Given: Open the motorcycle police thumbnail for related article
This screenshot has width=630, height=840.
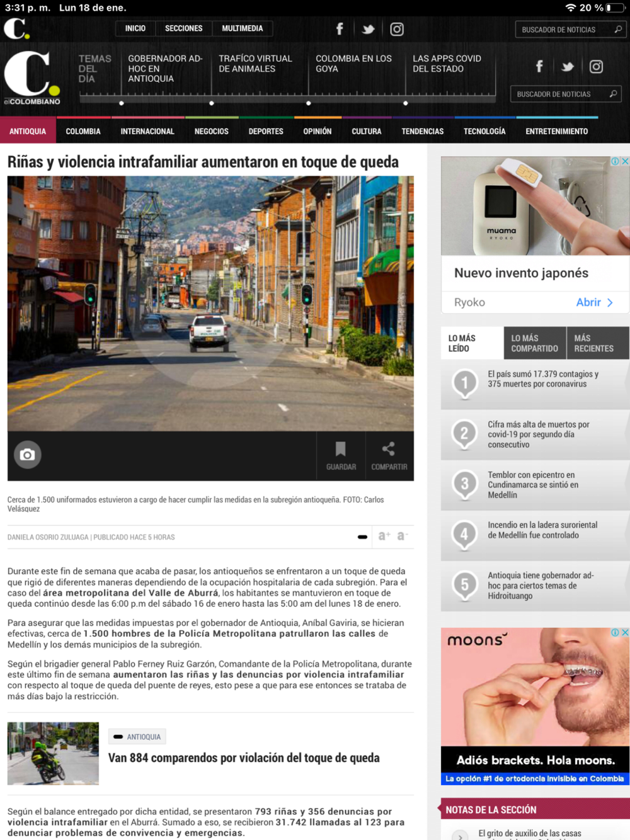Looking at the screenshot, I should 53,753.
